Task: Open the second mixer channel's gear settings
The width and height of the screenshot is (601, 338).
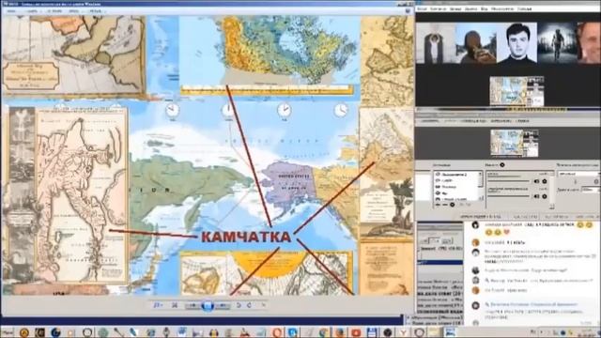Action: (545, 196)
